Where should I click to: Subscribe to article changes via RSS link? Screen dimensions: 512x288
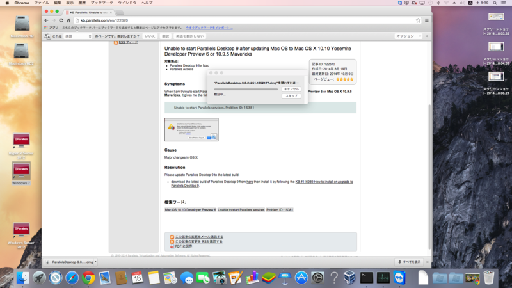point(198,242)
